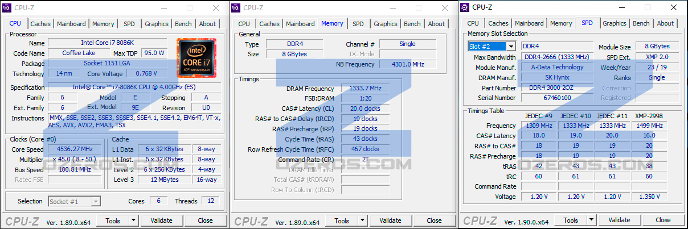Open Bench tab in middle CPU-Z window
This screenshot has width=688, height=229.
412,24
